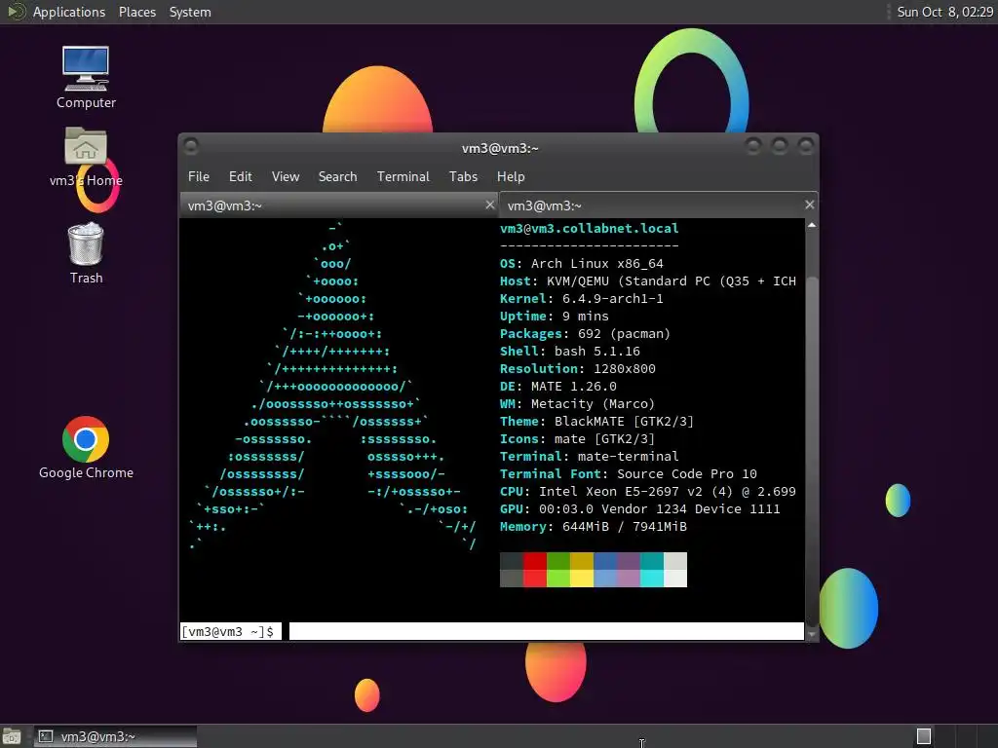The height and width of the screenshot is (748, 998).
Task: Click the 'Resolution: 1280x800' line
Action: (x=577, y=369)
